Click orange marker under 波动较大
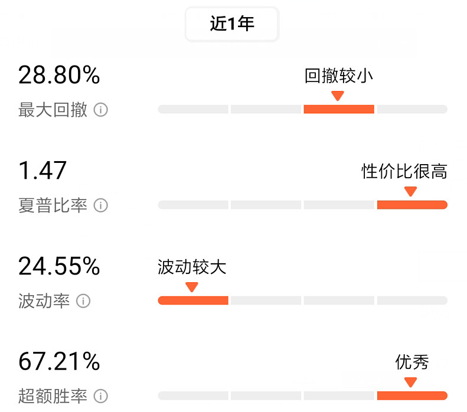The height and width of the screenshot is (412, 467). pos(191,287)
